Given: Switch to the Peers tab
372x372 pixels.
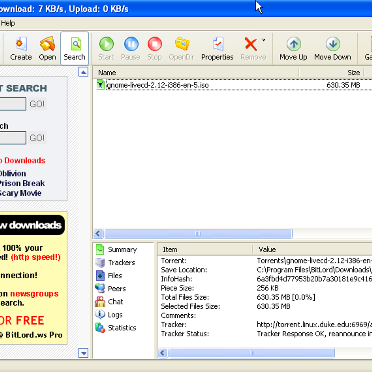Looking at the screenshot, I should [117, 289].
